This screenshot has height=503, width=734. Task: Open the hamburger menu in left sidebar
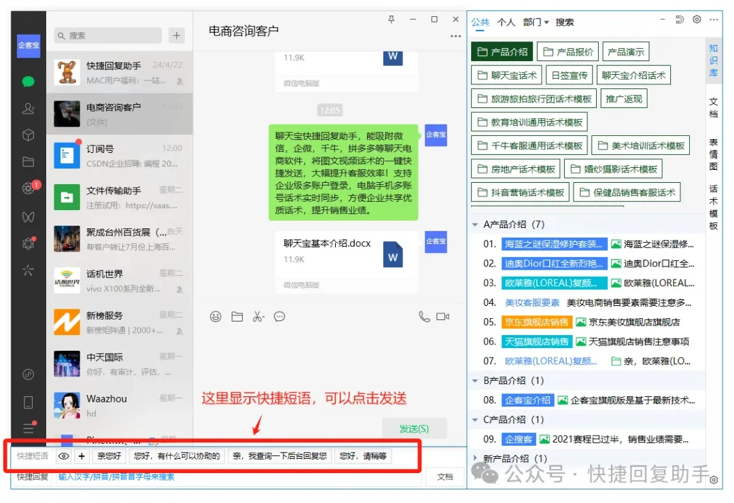pos(28,428)
